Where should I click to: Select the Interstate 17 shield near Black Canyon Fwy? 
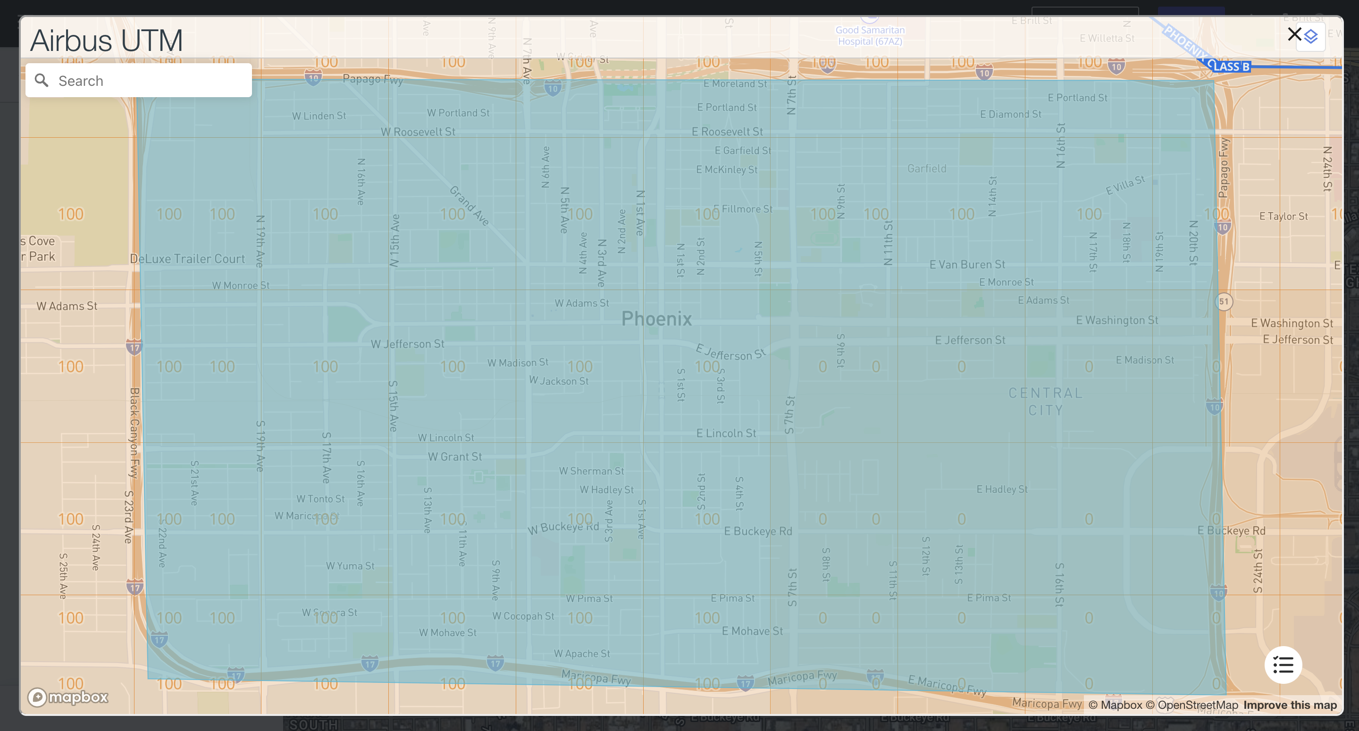(135, 347)
